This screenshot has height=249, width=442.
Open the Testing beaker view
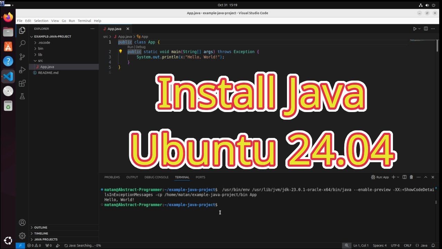point(22,96)
